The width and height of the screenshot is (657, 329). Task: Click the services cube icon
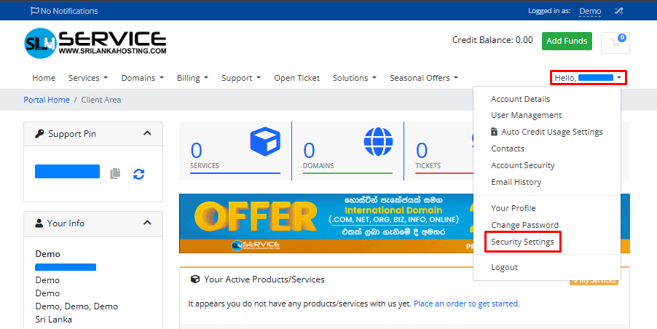click(264, 142)
